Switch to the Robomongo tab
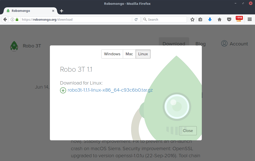This screenshot has height=161, width=255. (28, 11)
